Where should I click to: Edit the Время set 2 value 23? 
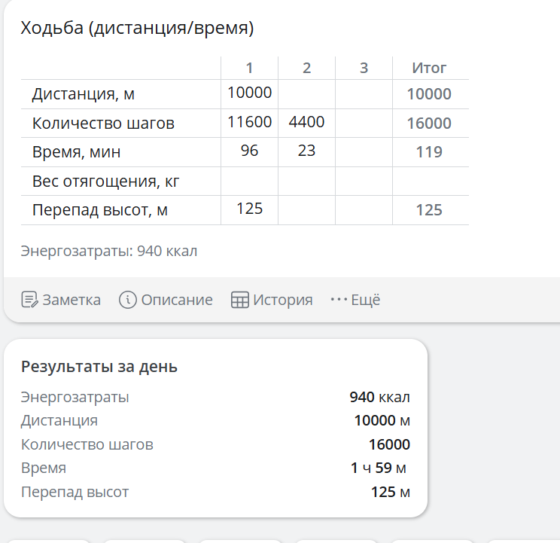pos(307,151)
